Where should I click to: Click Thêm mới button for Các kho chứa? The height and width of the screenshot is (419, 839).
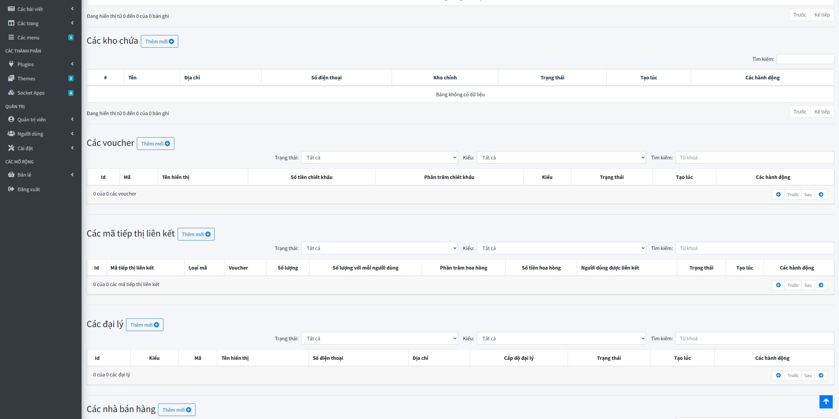tap(159, 41)
